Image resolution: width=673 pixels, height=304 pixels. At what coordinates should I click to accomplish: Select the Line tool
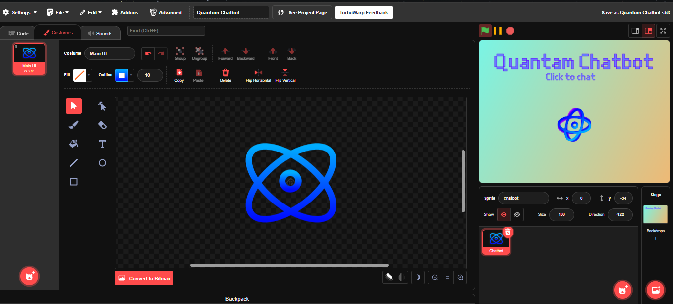tap(74, 163)
